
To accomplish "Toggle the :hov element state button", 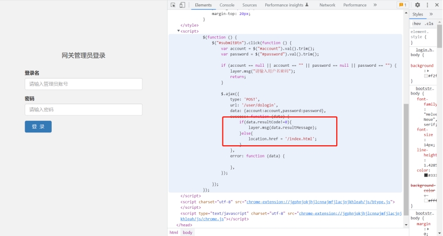I will pyautogui.click(x=416, y=23).
